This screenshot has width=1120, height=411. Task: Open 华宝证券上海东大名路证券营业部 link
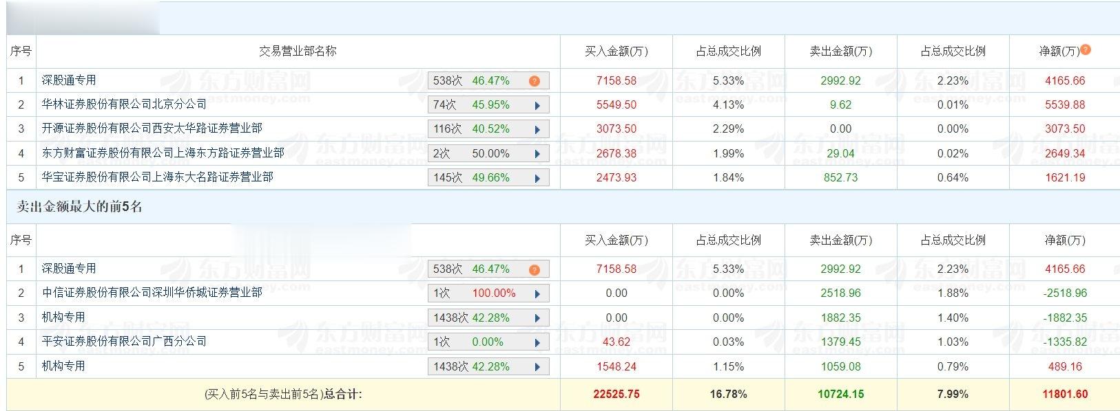157,177
